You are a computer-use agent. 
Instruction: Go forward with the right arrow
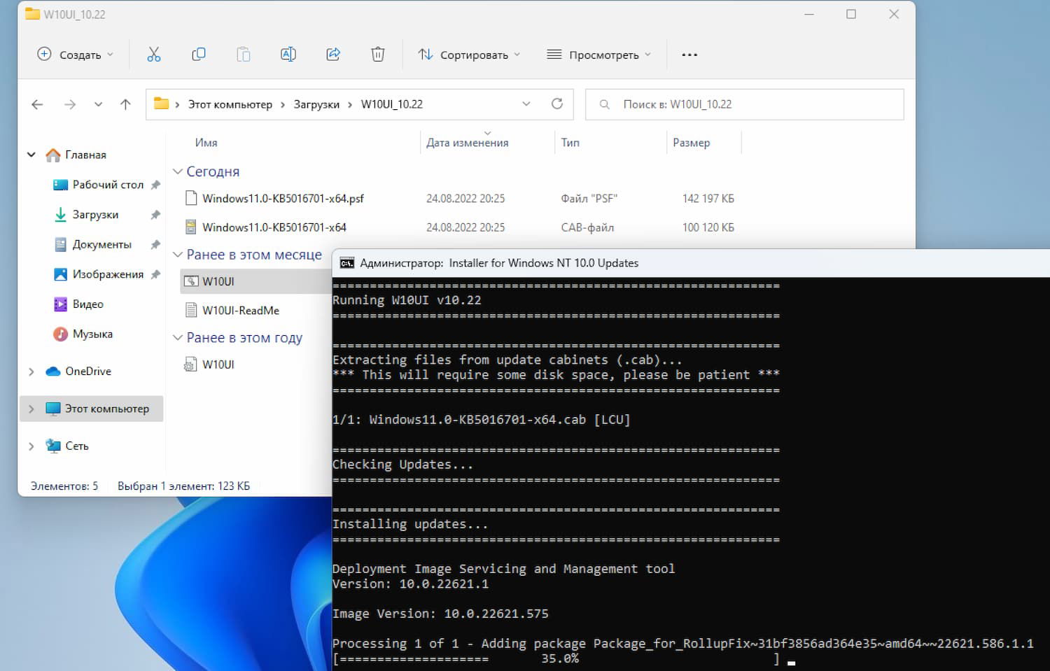click(x=70, y=104)
